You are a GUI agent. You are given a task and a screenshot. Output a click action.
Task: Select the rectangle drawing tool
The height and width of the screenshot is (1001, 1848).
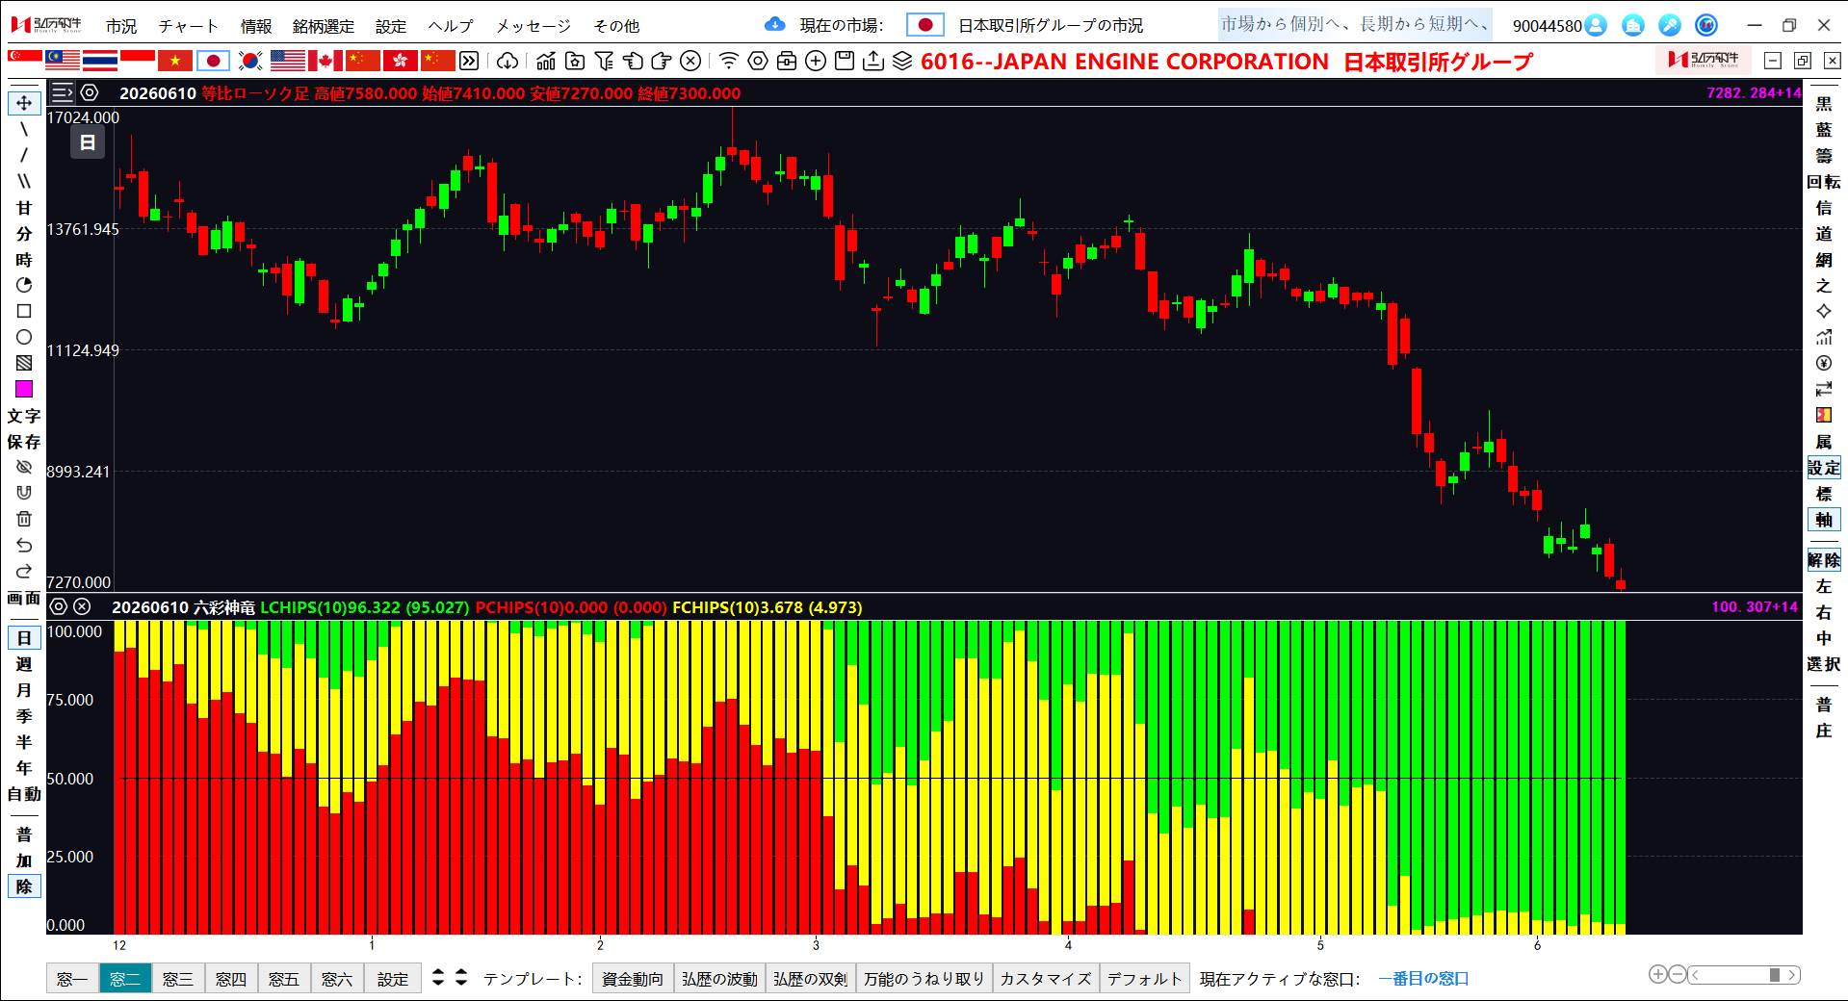point(24,311)
